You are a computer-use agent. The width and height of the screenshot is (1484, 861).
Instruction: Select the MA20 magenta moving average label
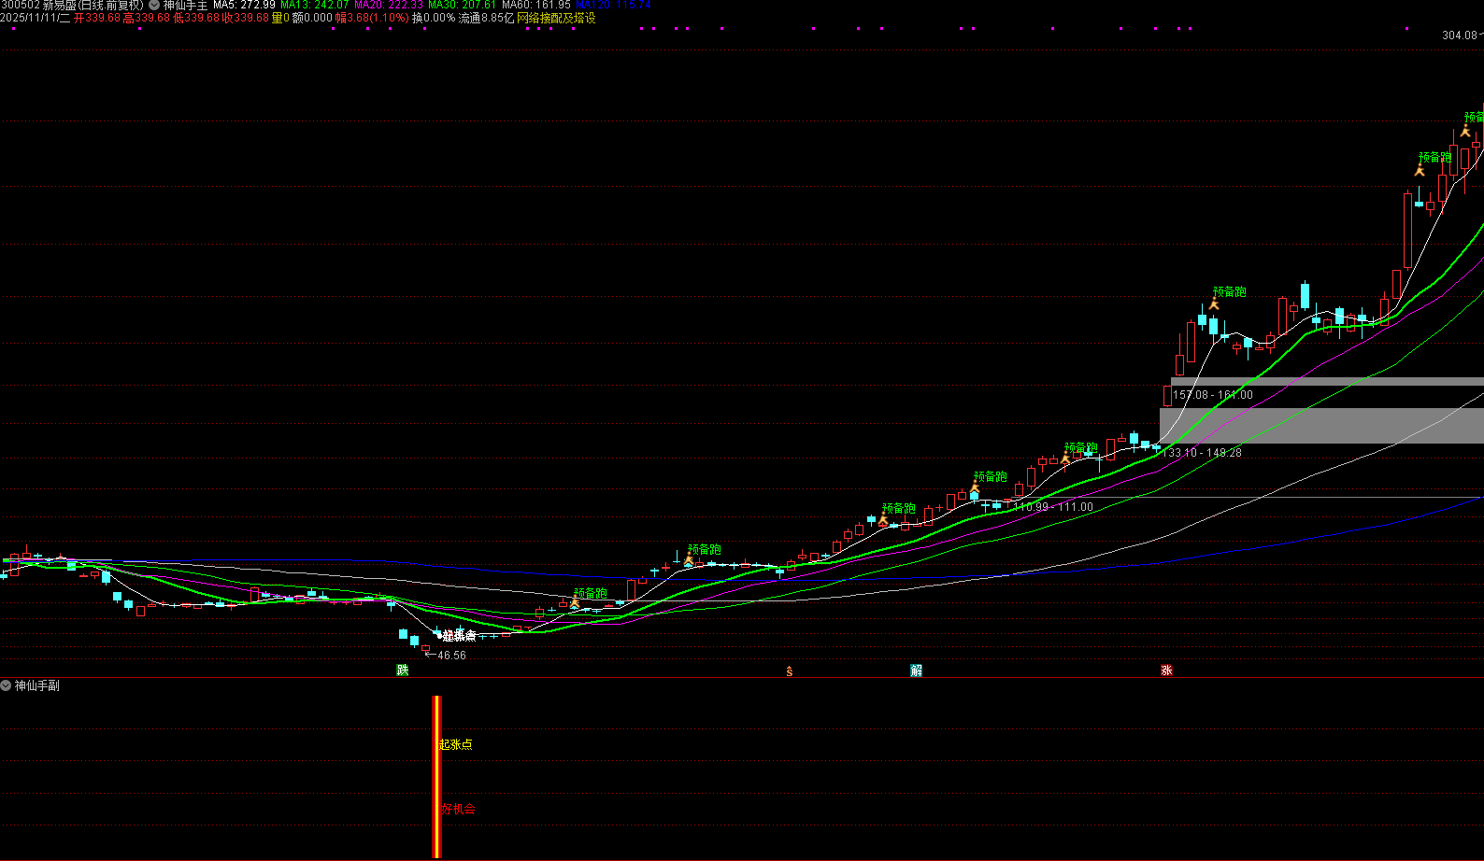pyautogui.click(x=388, y=6)
